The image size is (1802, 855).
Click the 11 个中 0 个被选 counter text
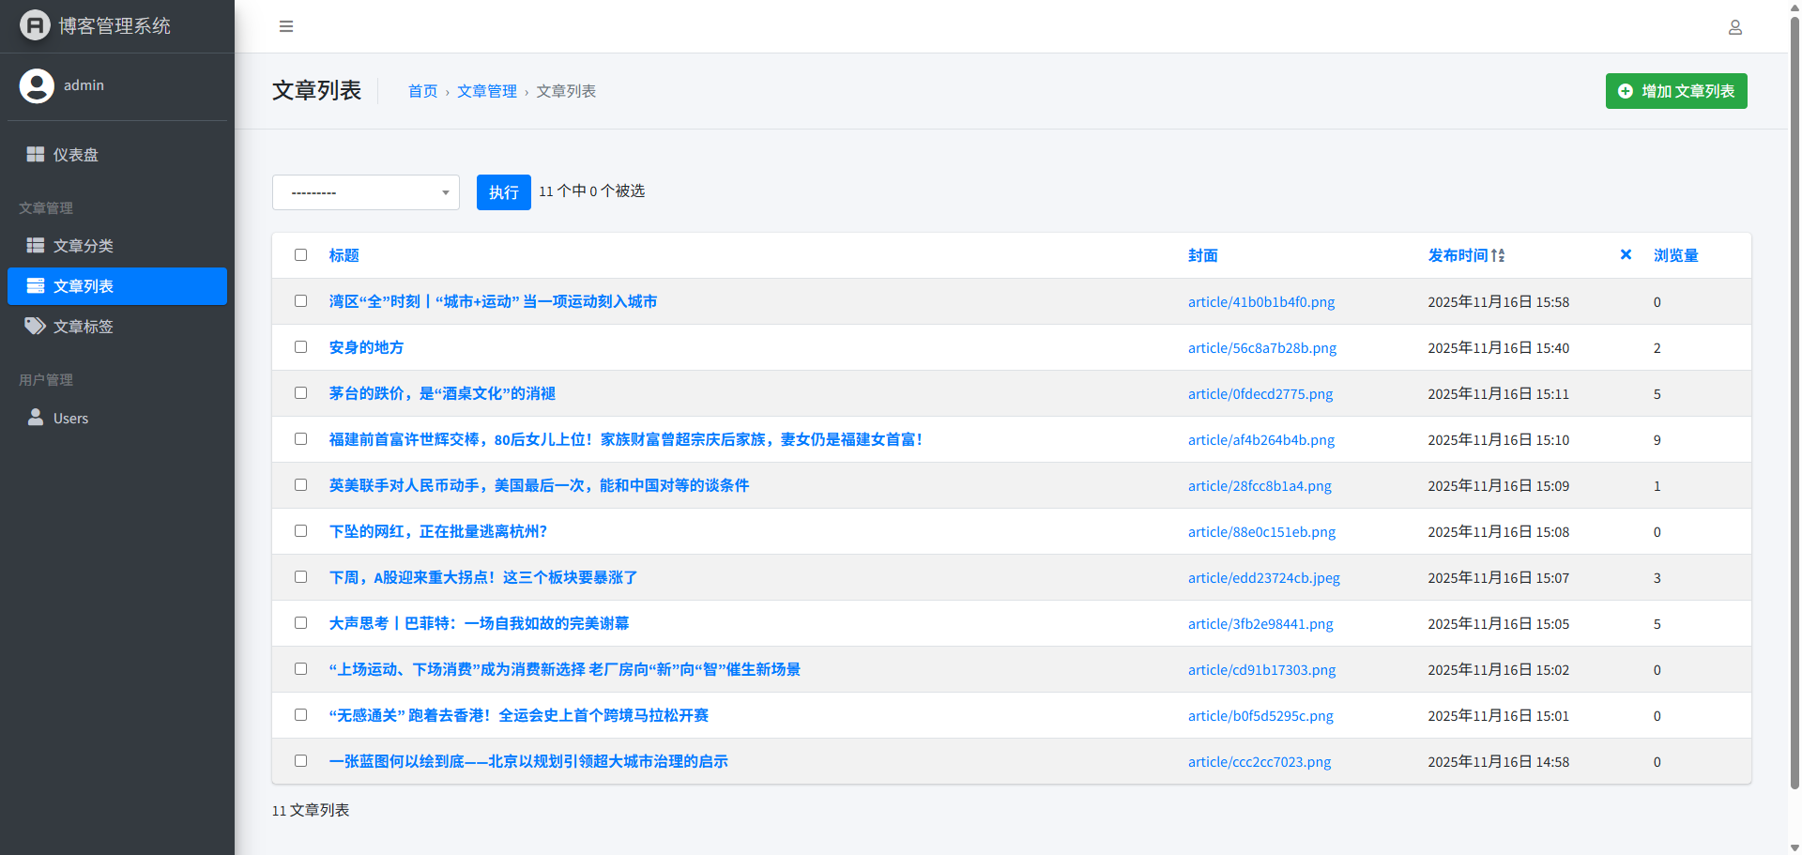coord(591,191)
